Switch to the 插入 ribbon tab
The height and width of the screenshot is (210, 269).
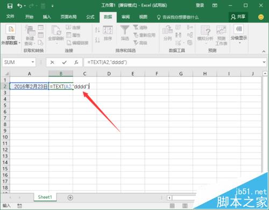pos(47,17)
